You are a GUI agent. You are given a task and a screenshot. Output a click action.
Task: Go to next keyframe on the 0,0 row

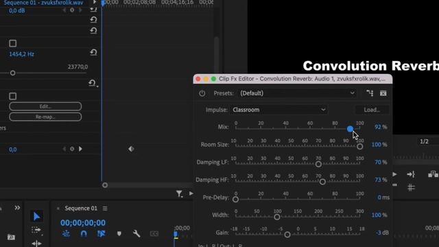(x=80, y=149)
